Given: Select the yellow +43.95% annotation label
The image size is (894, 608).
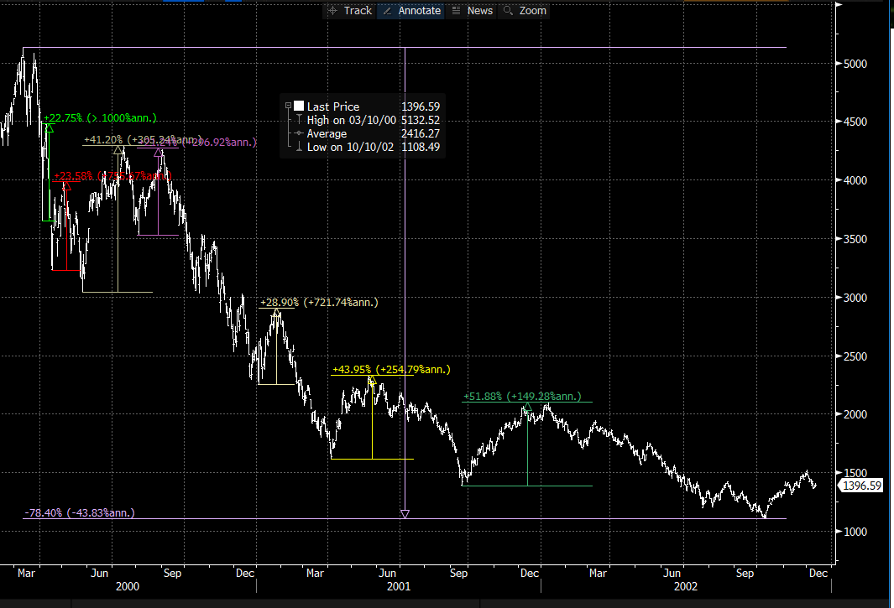Looking at the screenshot, I should pyautogui.click(x=391, y=370).
